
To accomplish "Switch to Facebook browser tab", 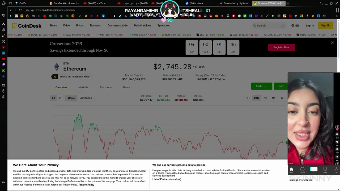I will (194, 3).
